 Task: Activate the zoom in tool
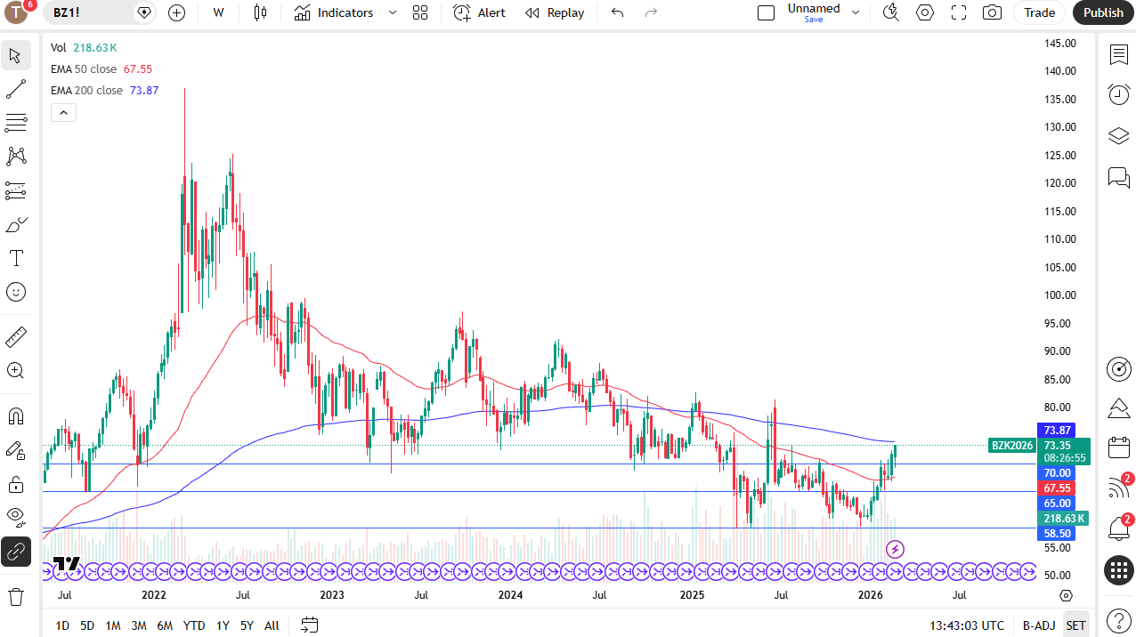tap(16, 371)
